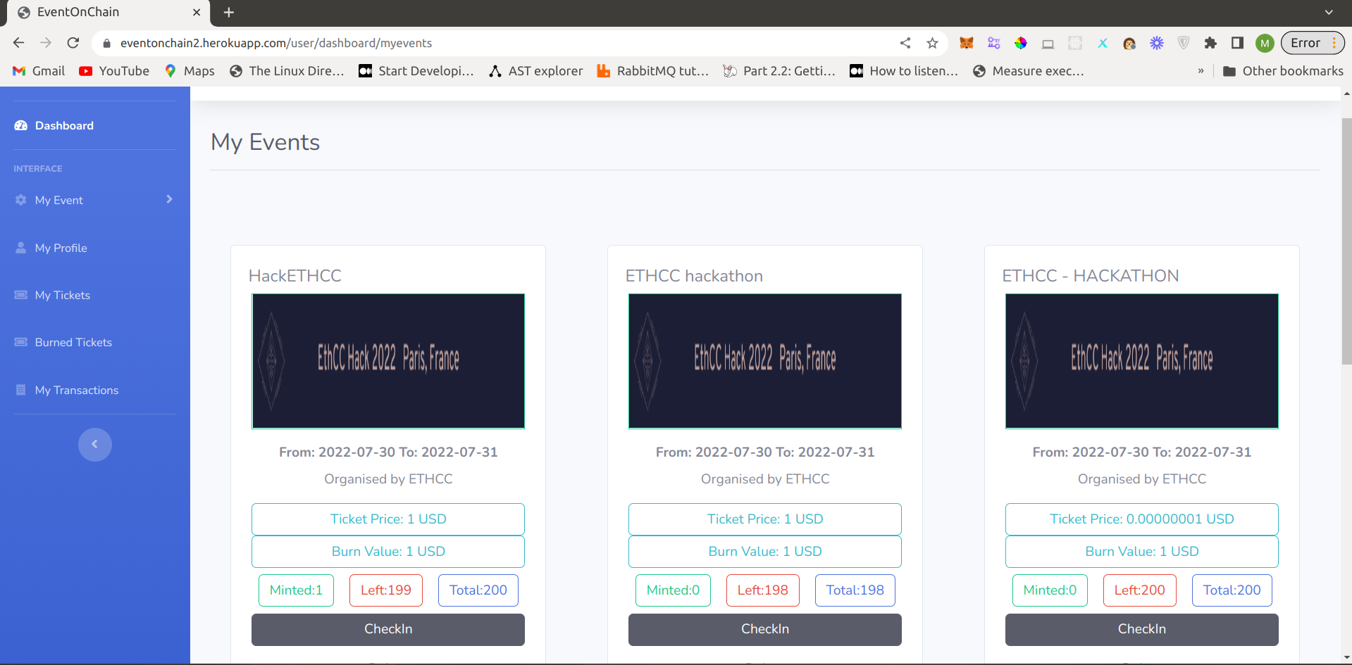The width and height of the screenshot is (1352, 665).
Task: Open the shield extension icon
Action: click(1184, 43)
